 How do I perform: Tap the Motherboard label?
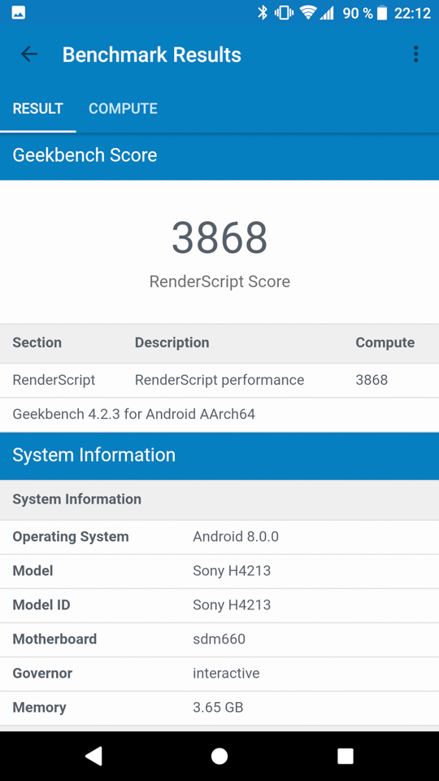pyautogui.click(x=54, y=639)
